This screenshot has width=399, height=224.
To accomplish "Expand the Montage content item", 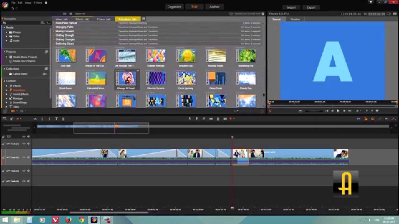I will click(6, 98).
